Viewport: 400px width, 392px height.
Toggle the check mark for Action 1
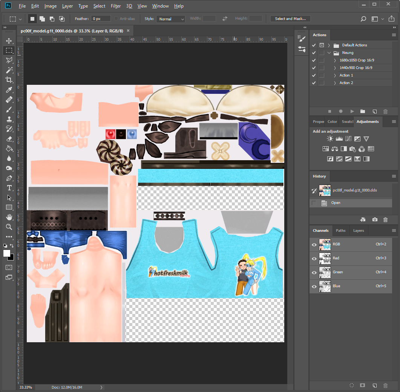314,75
